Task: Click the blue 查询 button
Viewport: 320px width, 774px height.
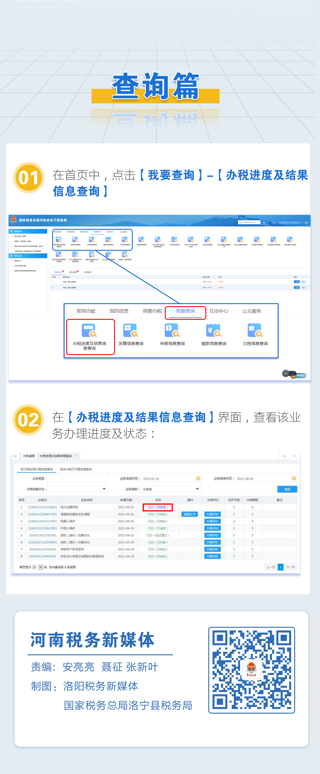Action: [287, 489]
